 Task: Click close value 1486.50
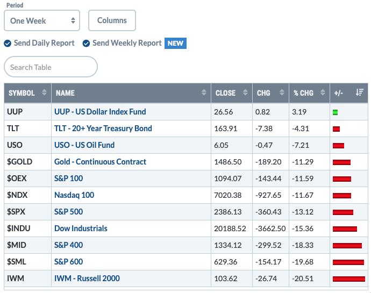click(x=227, y=162)
